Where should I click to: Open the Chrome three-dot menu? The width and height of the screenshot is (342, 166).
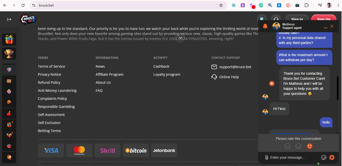click(338, 5)
